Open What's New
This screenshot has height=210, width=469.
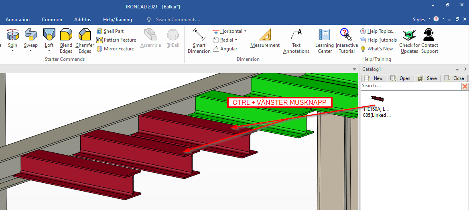point(377,49)
